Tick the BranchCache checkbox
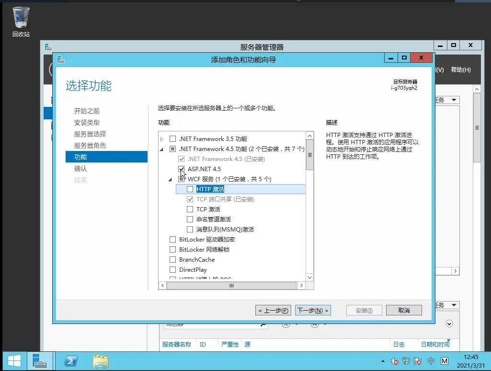 (173, 260)
